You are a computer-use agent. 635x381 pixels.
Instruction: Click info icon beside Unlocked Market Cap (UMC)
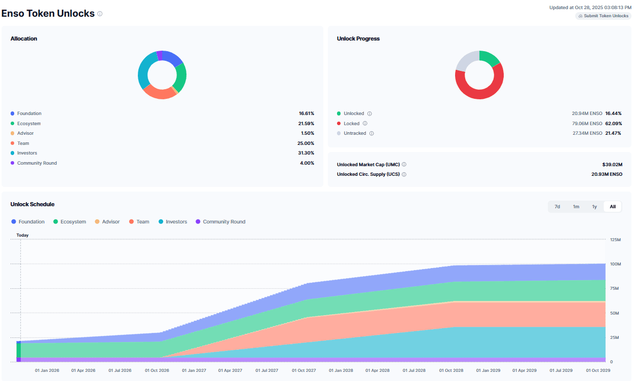coord(404,165)
